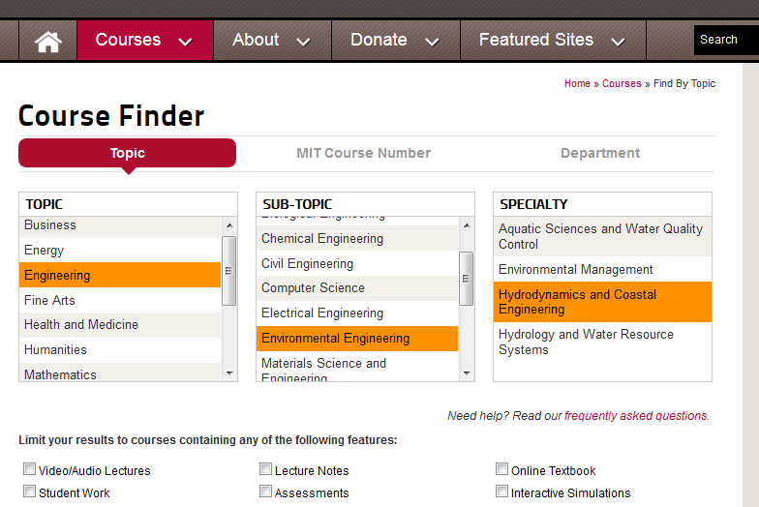Tick the Online Textbook checkbox
Screen dimensions: 759x507
click(501, 469)
